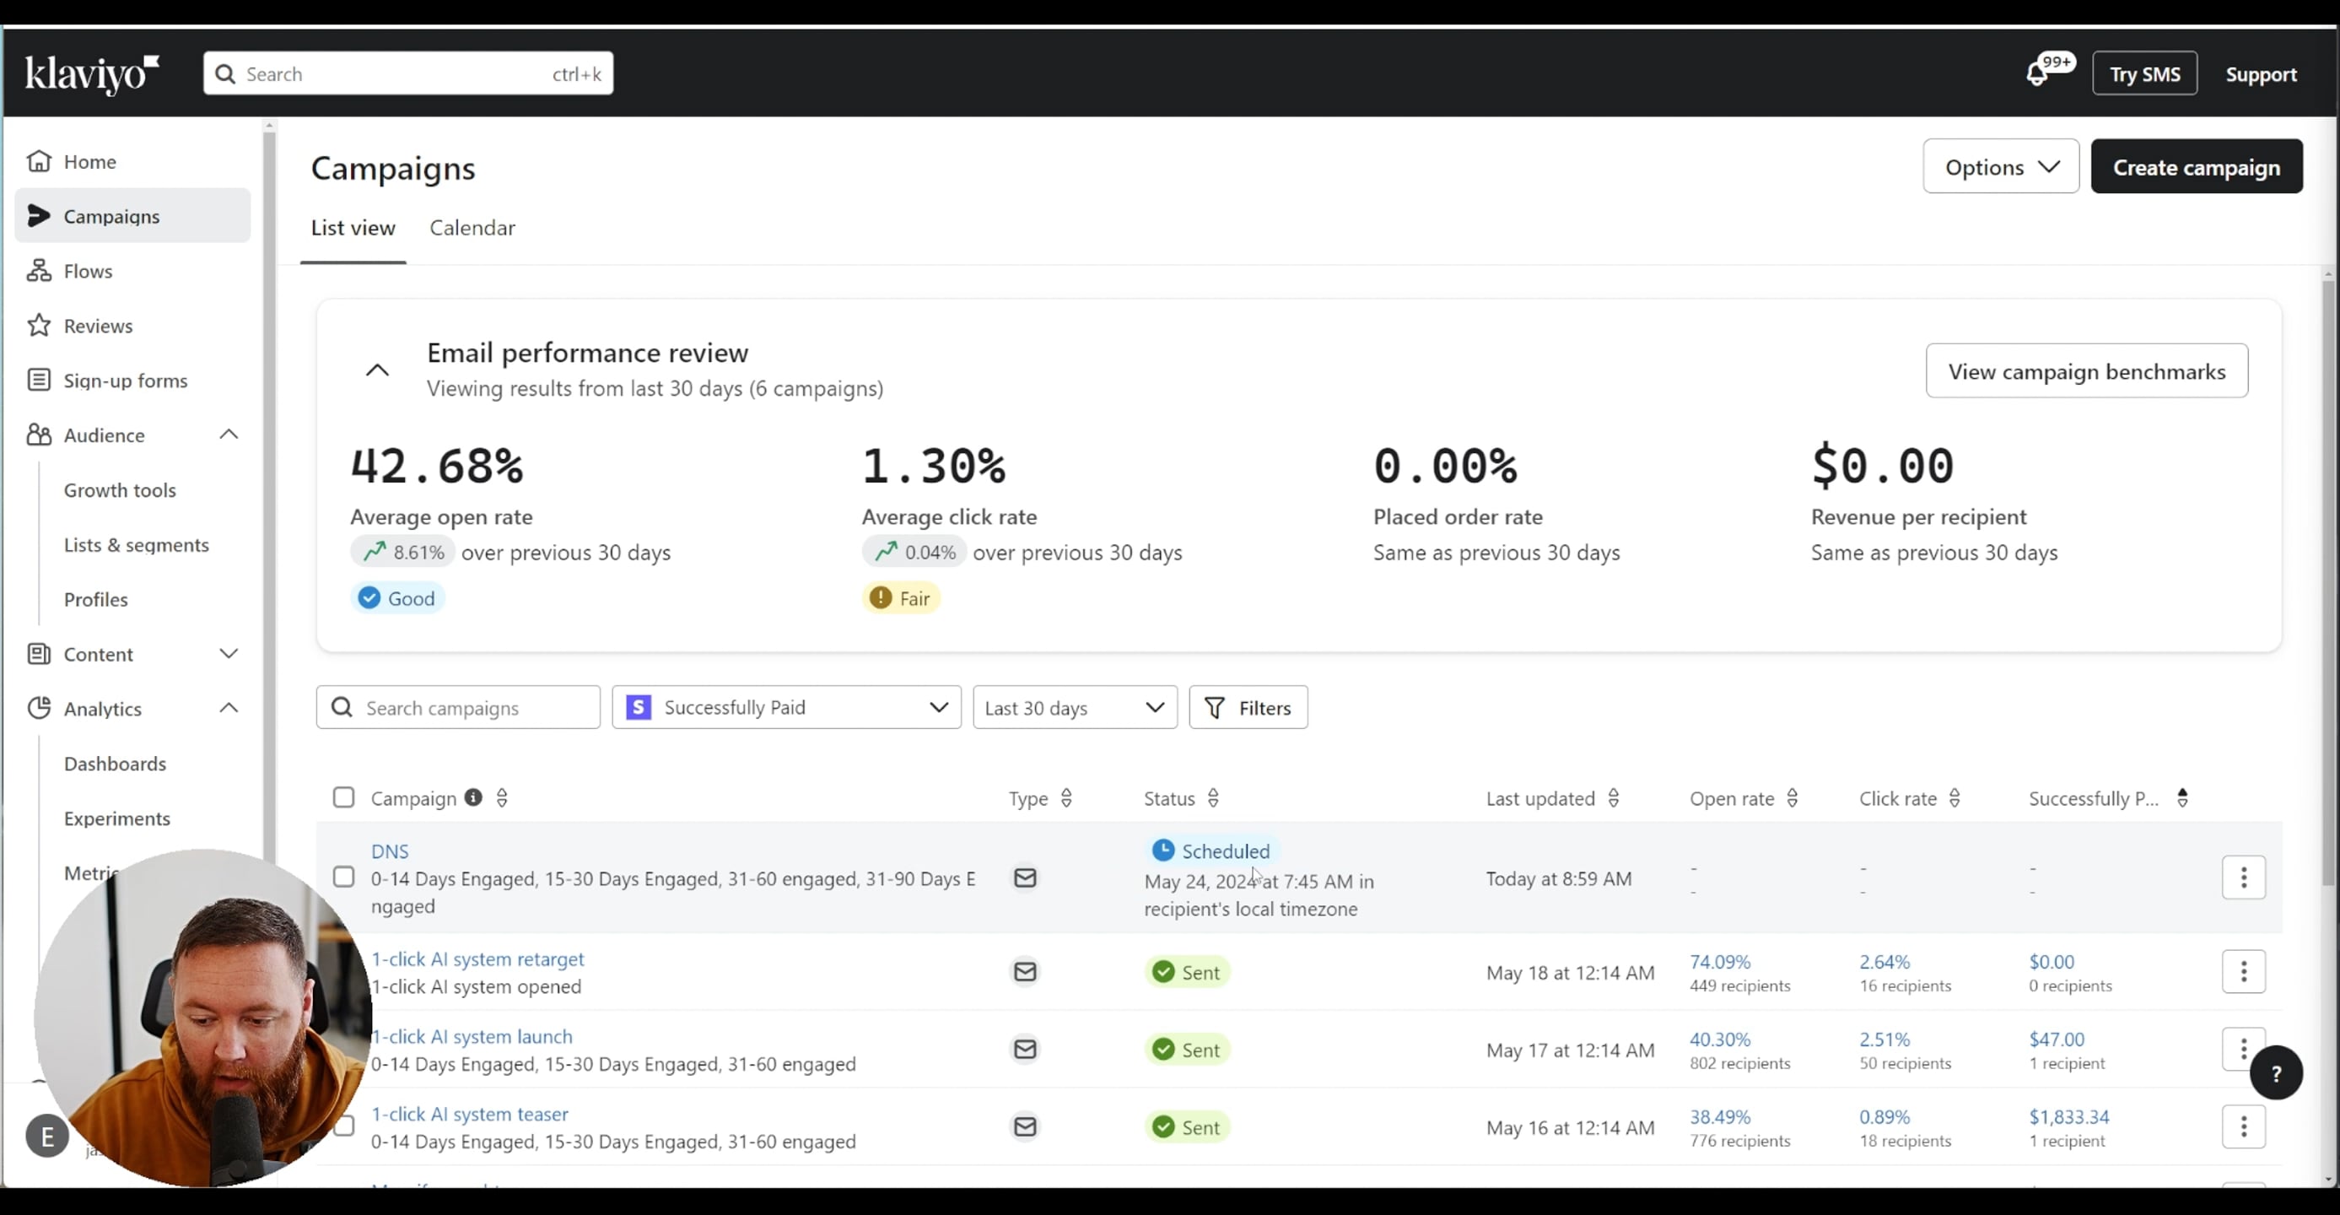Click the $1,833.34 revenue link
Screen dimensions: 2340x1215
coord(2069,1116)
